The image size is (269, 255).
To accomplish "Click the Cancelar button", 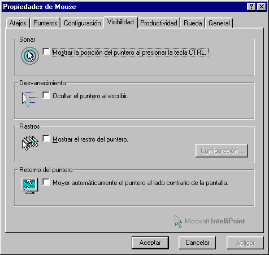I will (x=197, y=243).
